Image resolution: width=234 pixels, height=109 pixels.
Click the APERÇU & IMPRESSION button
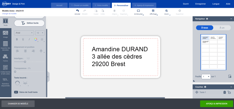217,104
